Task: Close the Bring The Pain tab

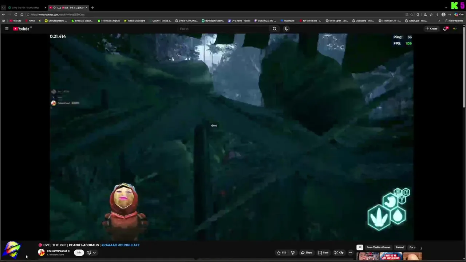Action: (x=45, y=8)
